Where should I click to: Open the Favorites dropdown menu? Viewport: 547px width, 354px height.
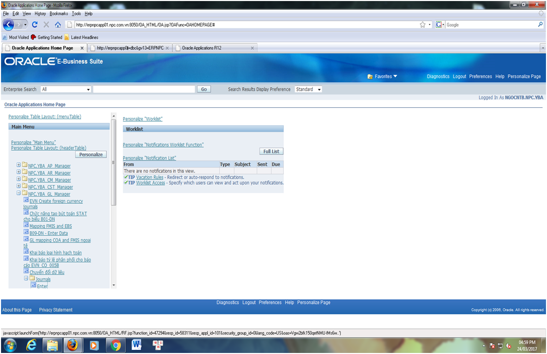(x=386, y=76)
